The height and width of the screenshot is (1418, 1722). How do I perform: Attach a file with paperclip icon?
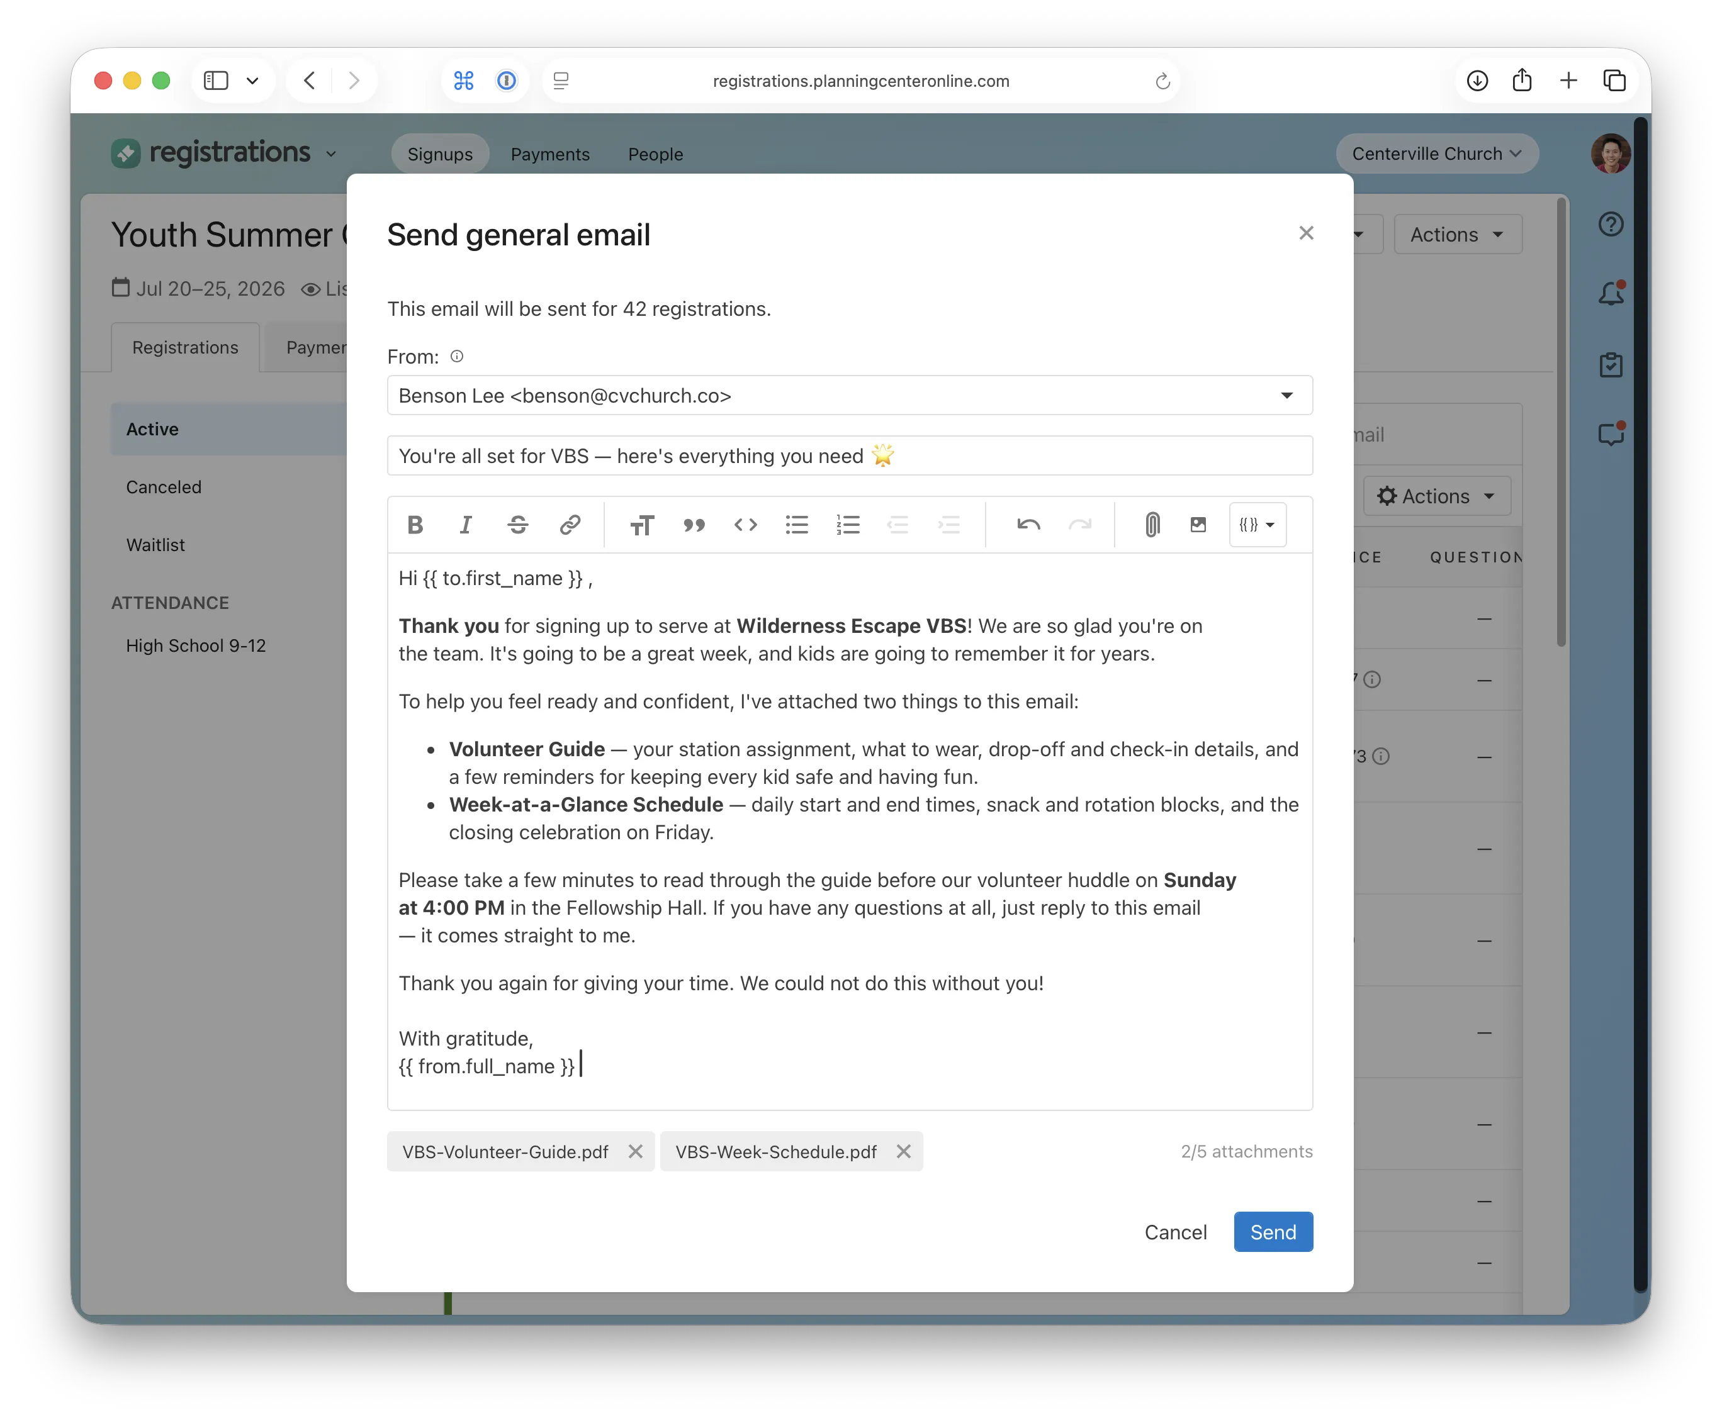(1152, 525)
